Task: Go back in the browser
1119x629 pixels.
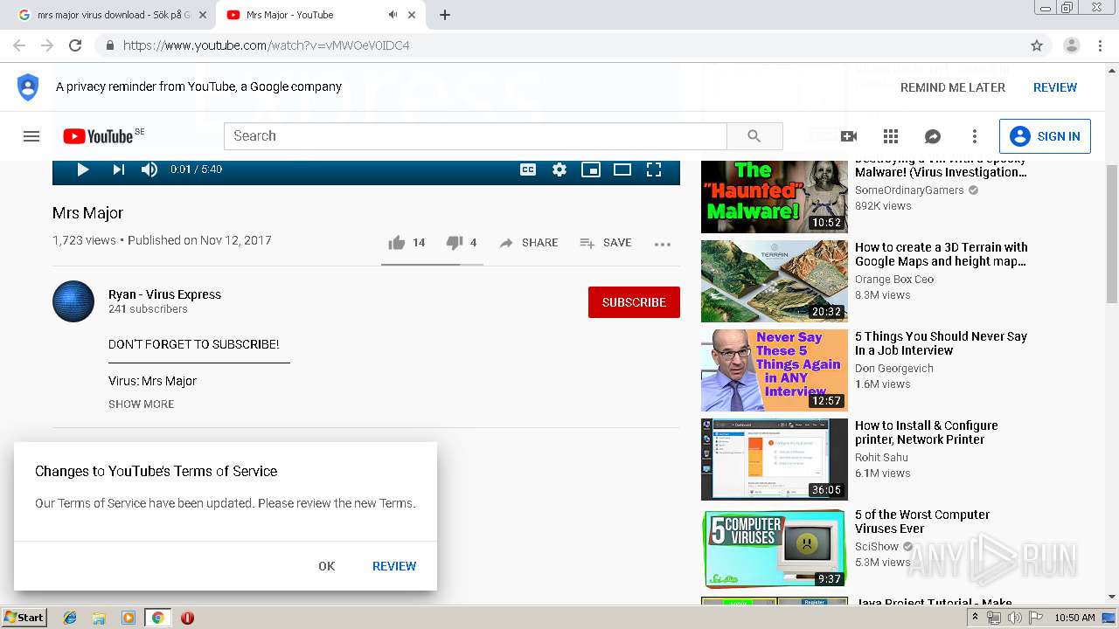Action: [x=19, y=45]
